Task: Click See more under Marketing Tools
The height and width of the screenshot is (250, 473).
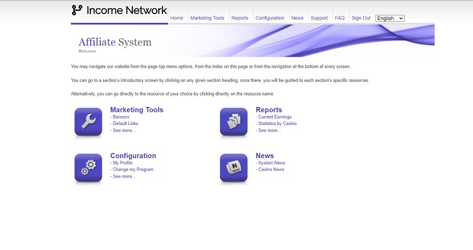Action: click(x=124, y=130)
